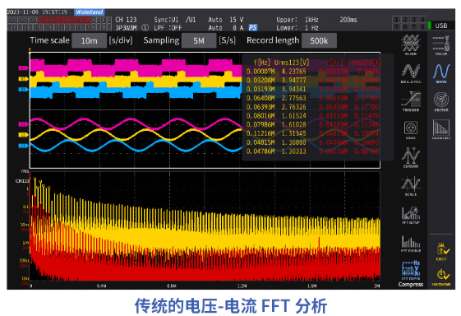Image resolution: width=461 pixels, height=316 pixels.
Task: Click the 200ms interval setting
Action: (348, 20)
